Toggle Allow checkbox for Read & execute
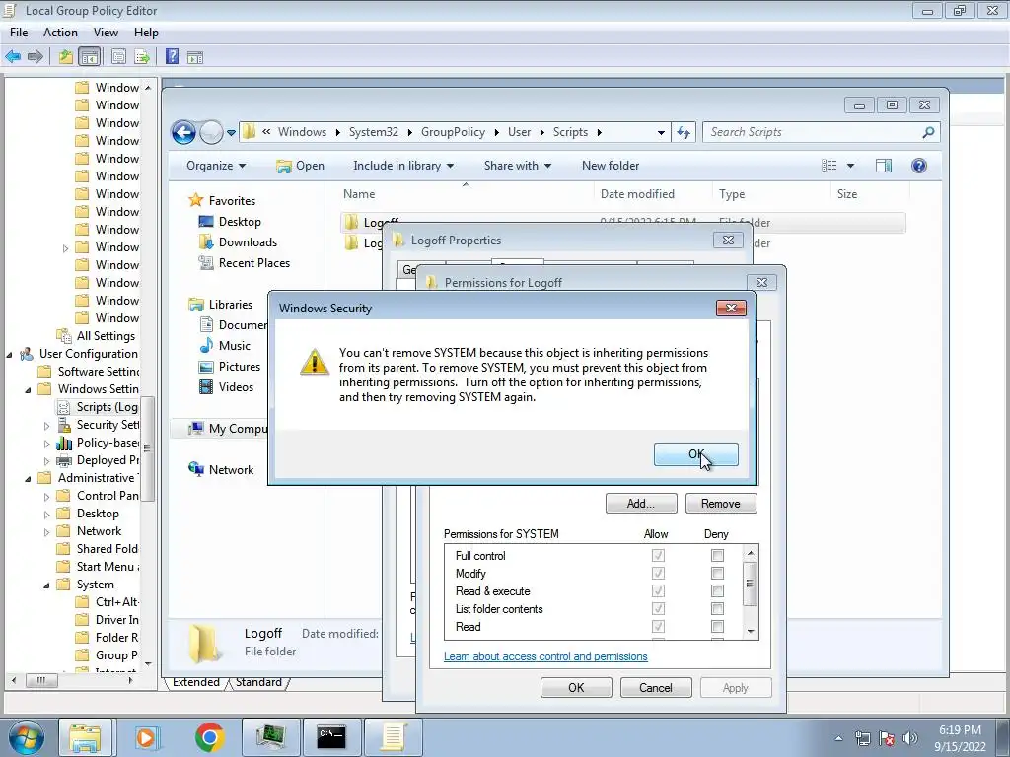1010x757 pixels. coord(658,591)
